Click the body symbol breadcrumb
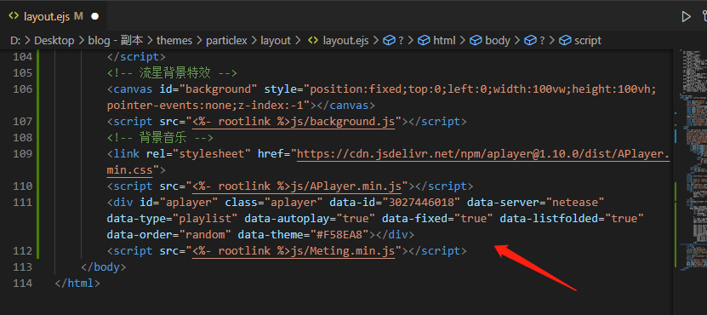The image size is (707, 315). click(x=498, y=41)
